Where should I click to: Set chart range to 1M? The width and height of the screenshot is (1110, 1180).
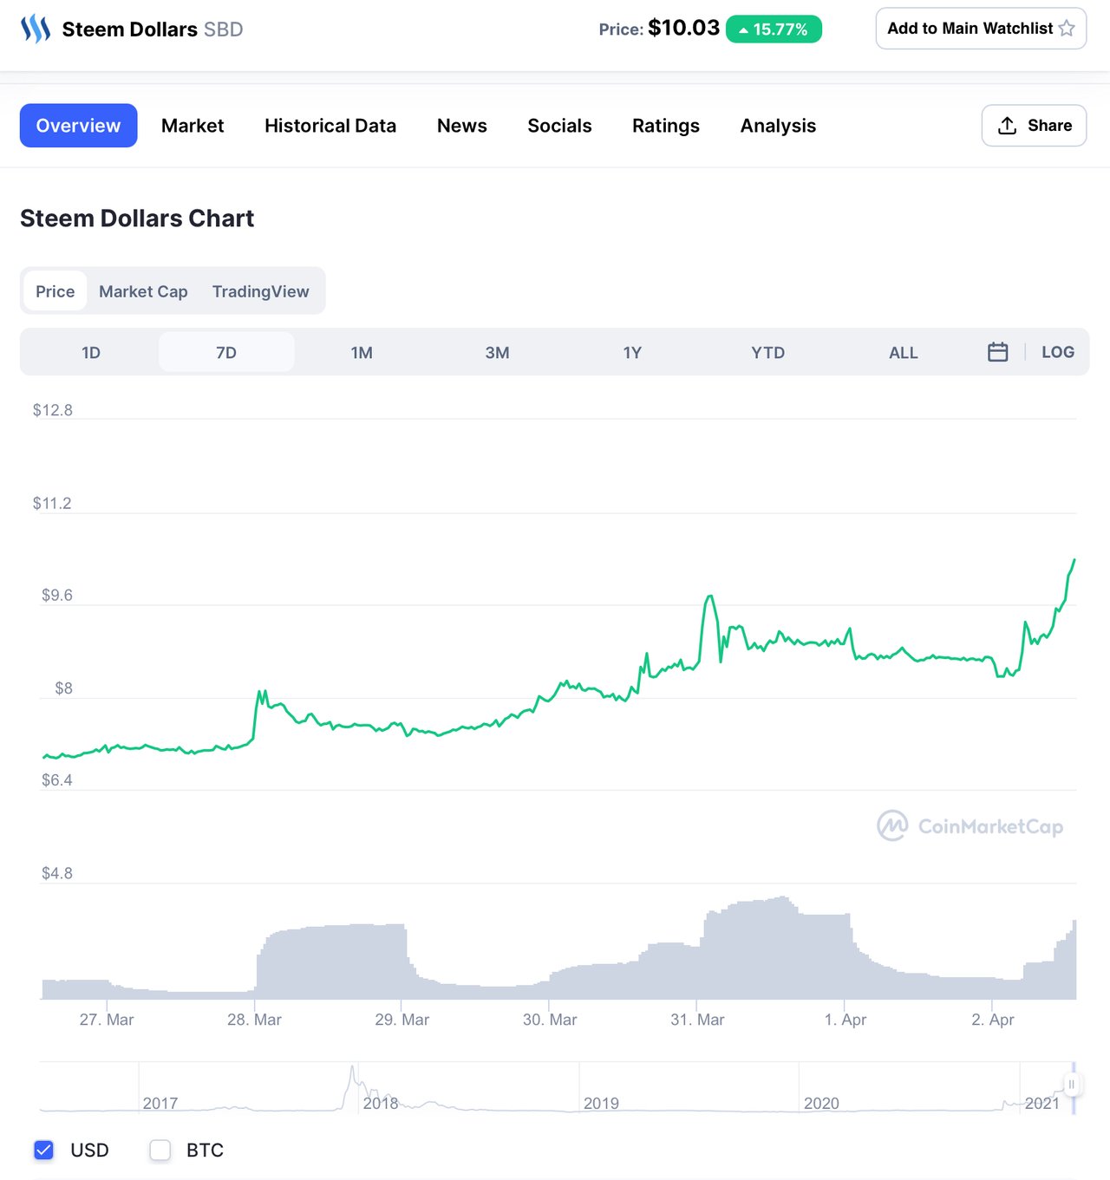click(362, 352)
